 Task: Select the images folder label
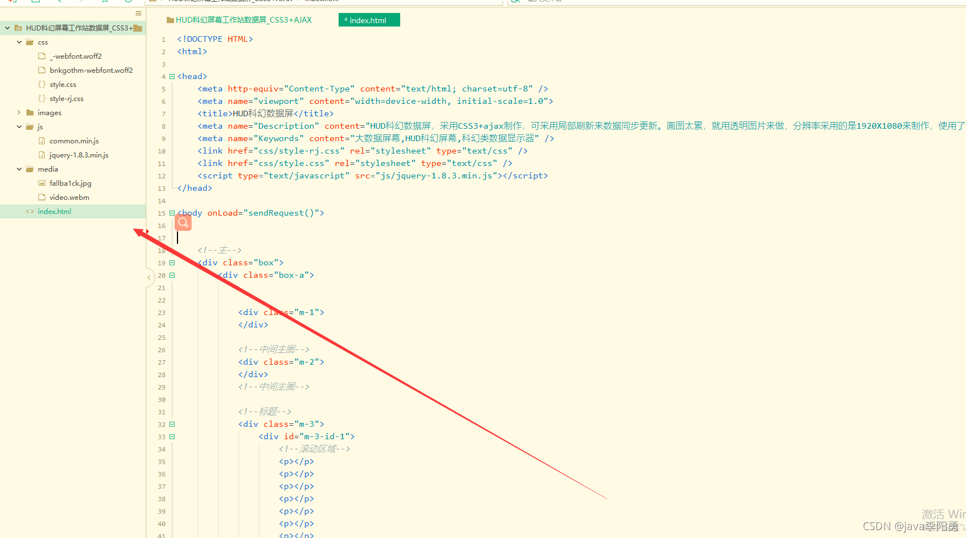point(50,112)
